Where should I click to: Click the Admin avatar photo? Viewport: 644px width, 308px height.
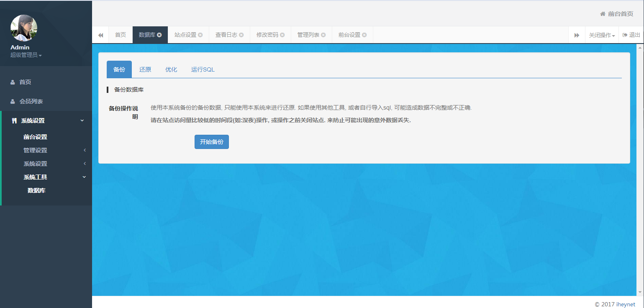tap(23, 28)
